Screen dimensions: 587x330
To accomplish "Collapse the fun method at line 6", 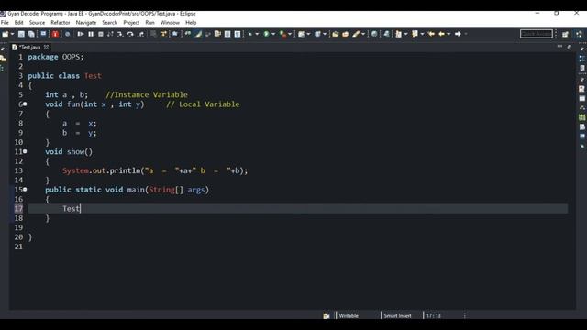I will 25,104.
